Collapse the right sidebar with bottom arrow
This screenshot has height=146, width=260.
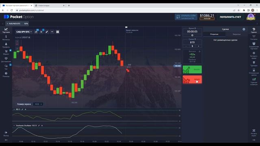point(253,140)
